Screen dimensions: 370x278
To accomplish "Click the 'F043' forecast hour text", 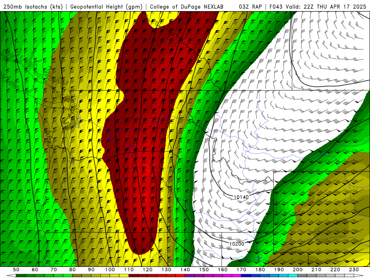I will (x=276, y=6).
